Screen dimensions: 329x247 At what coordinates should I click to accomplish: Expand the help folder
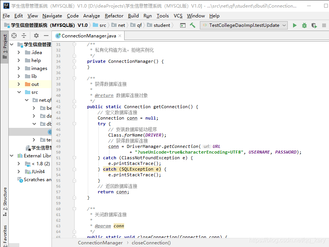[19, 61]
